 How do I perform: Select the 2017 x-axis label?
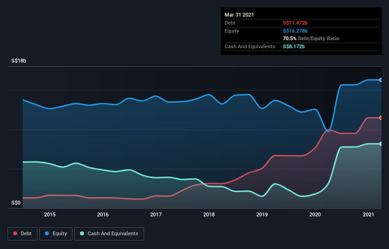pyautogui.click(x=156, y=214)
